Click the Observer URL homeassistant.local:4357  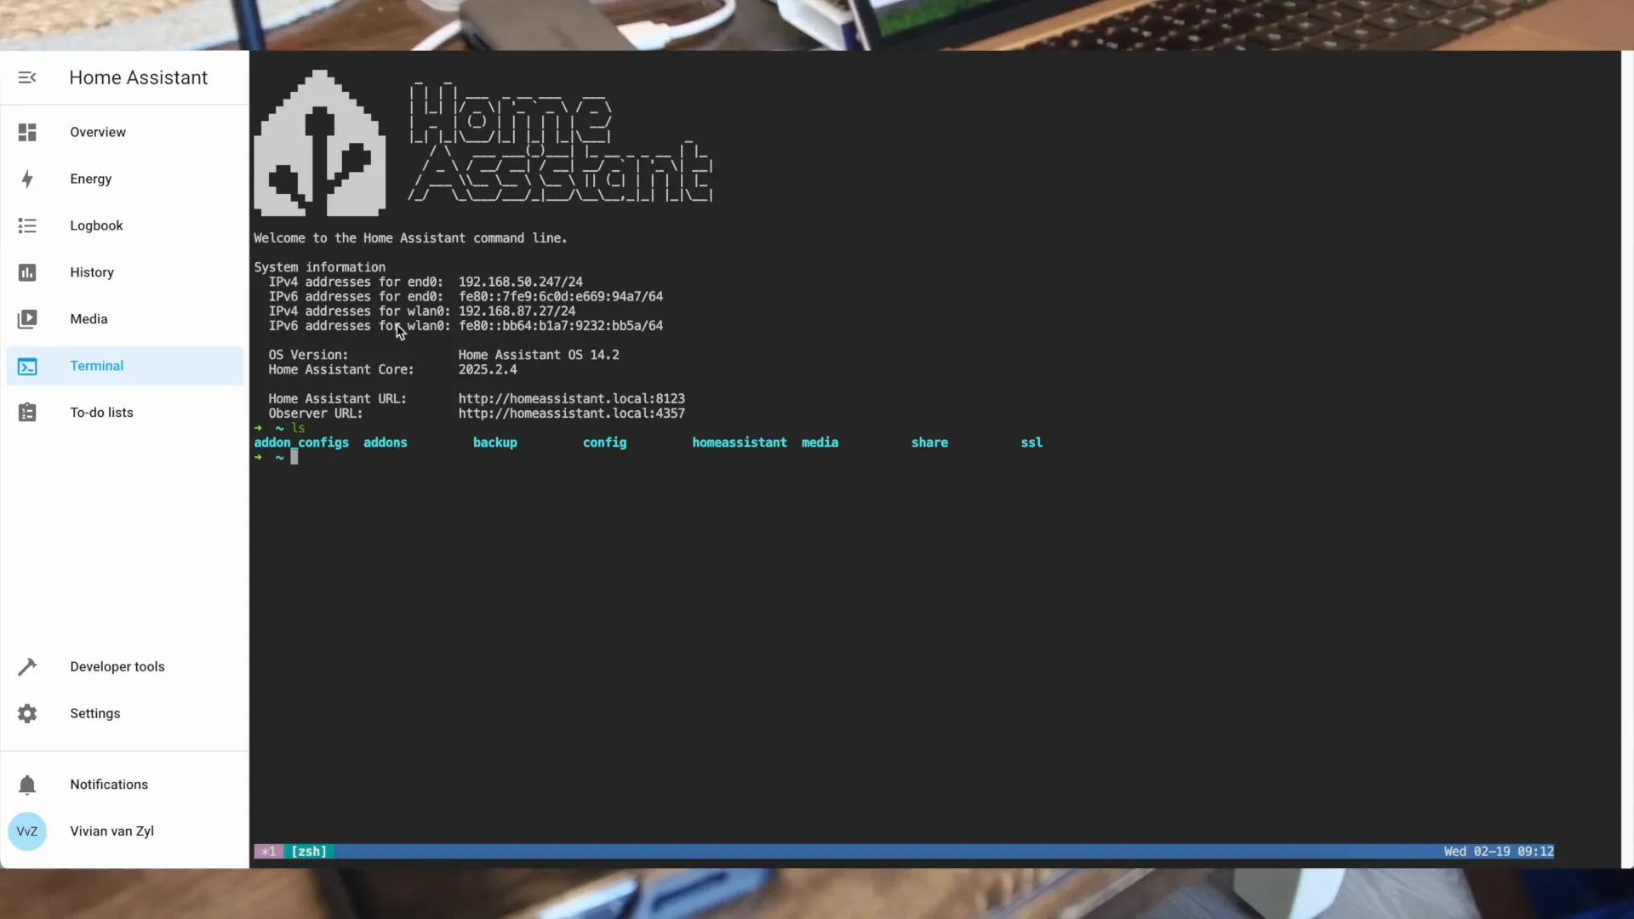[x=571, y=414]
